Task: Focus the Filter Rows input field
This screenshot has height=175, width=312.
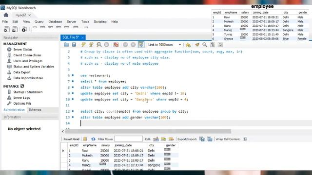Action: tap(128, 139)
